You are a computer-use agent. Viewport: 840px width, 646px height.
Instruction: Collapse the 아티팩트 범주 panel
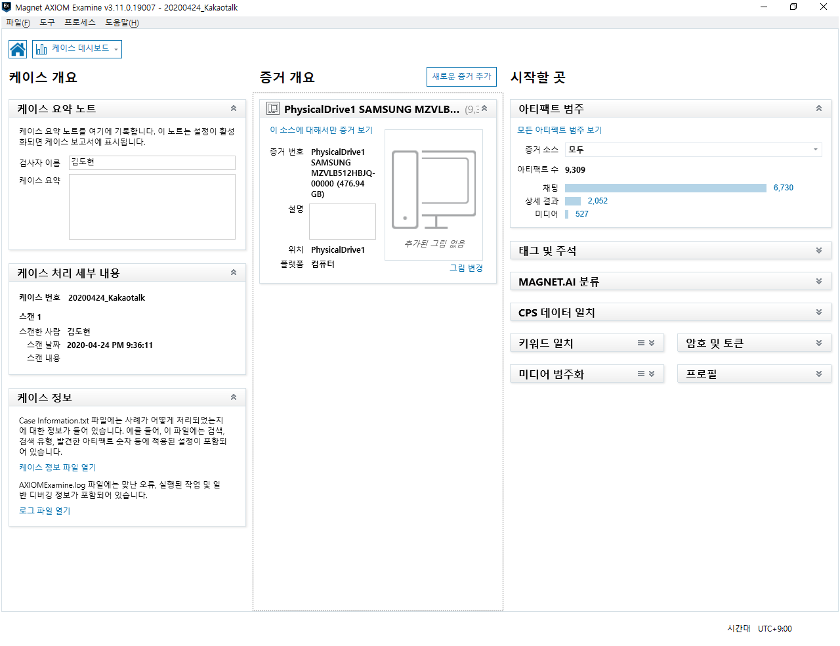click(819, 108)
